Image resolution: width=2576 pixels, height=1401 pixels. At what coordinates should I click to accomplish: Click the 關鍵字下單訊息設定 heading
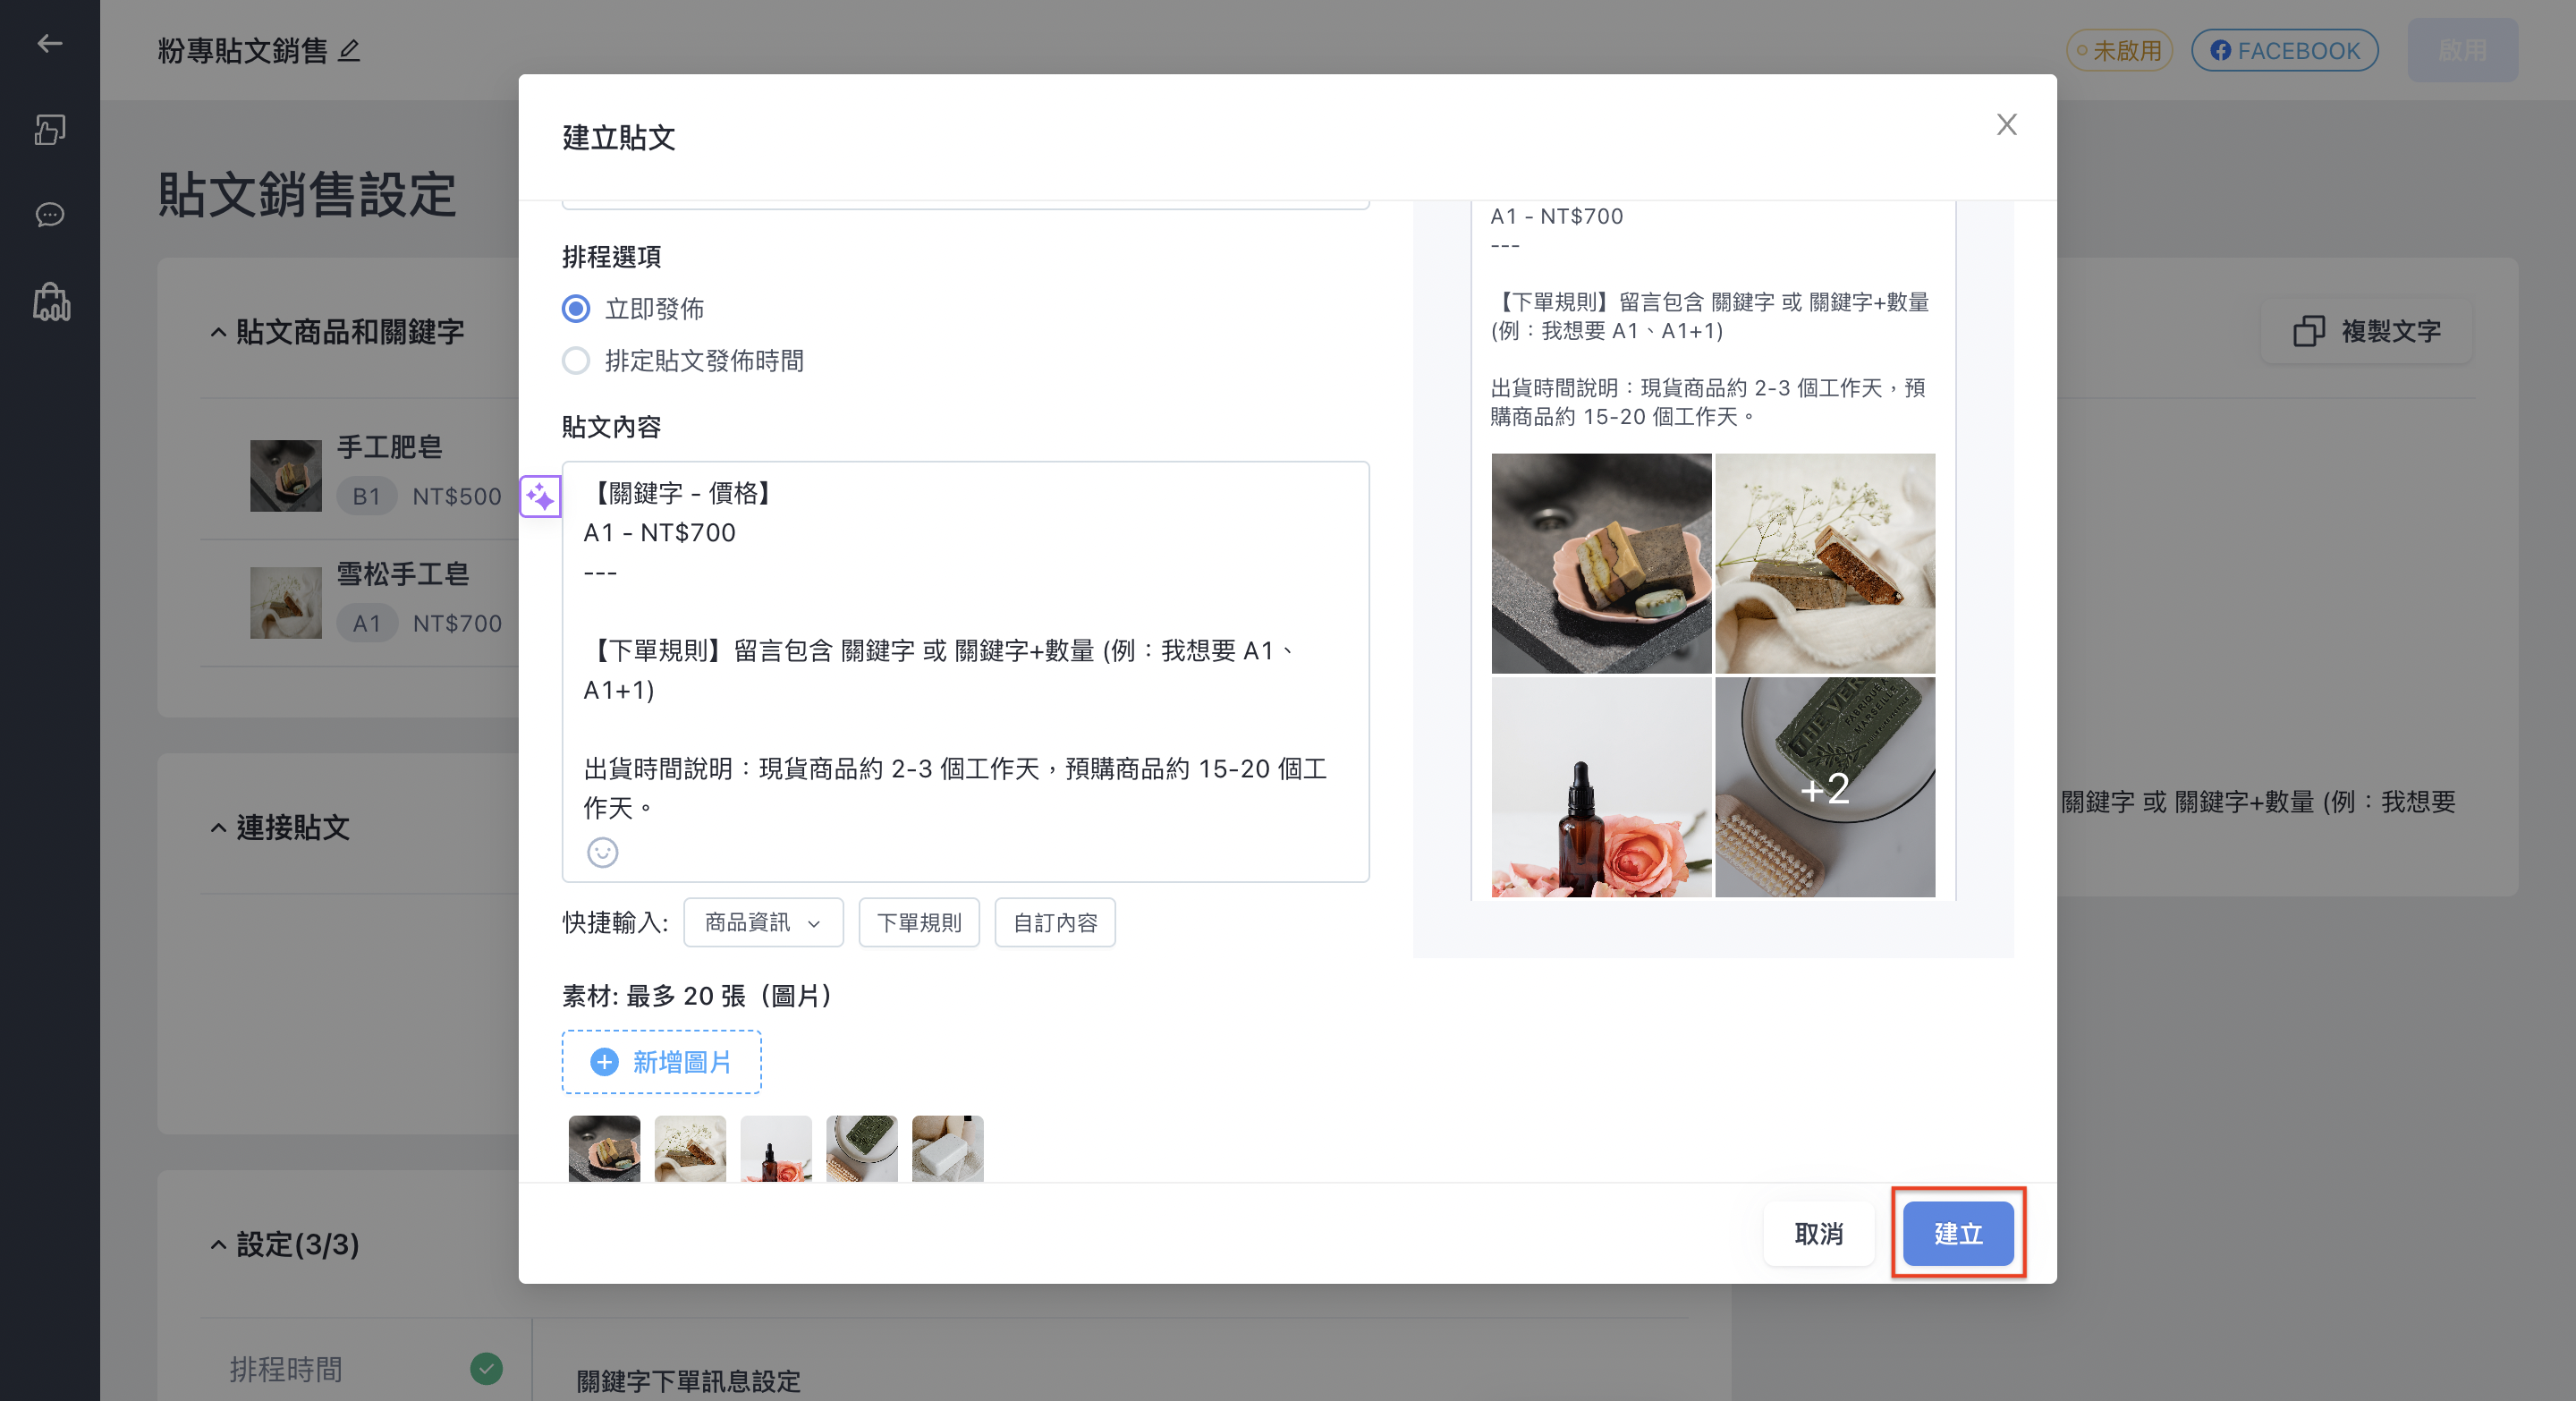pyautogui.click(x=688, y=1381)
